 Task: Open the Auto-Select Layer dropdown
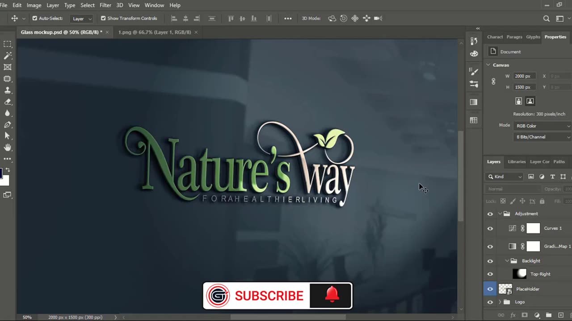(x=82, y=18)
